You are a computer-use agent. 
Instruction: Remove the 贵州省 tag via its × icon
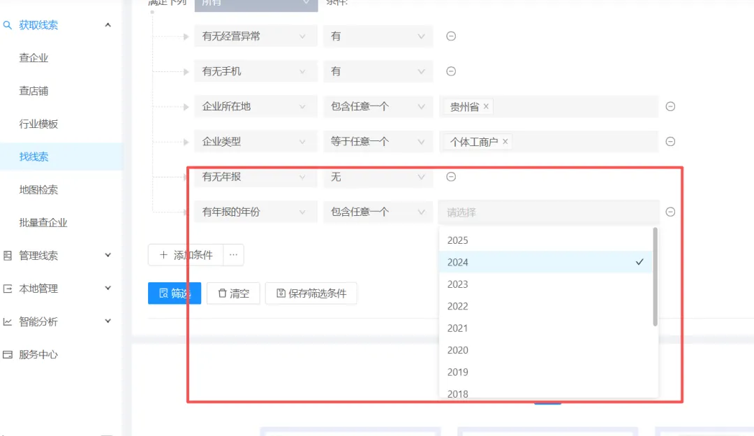[x=486, y=106]
